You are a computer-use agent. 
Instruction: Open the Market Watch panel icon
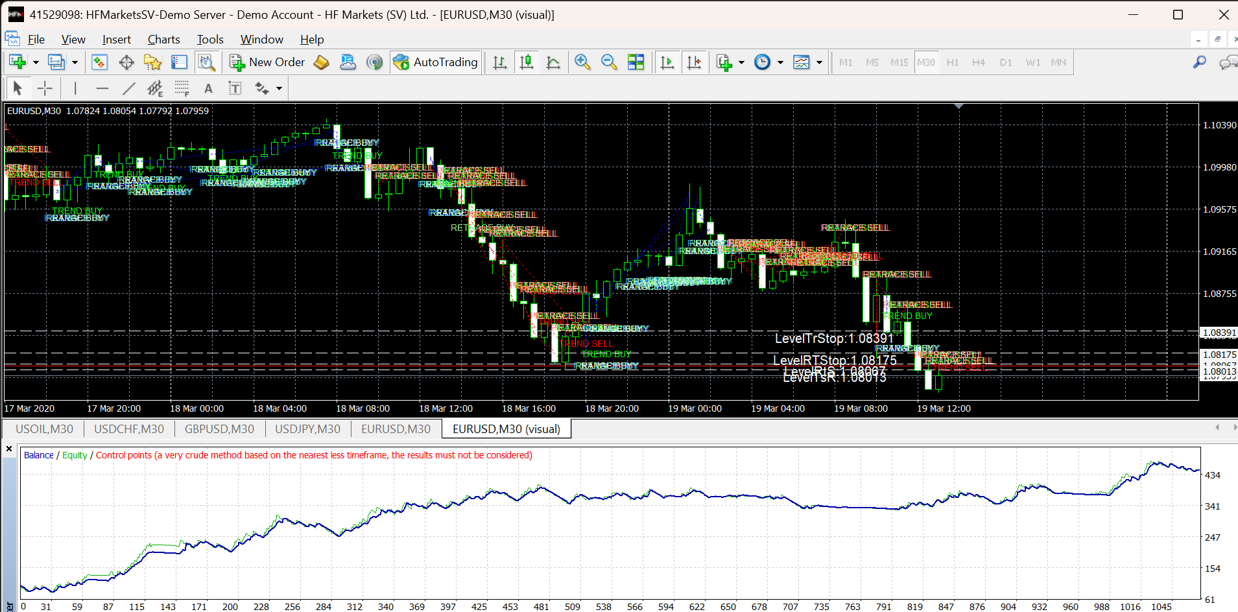click(x=99, y=62)
